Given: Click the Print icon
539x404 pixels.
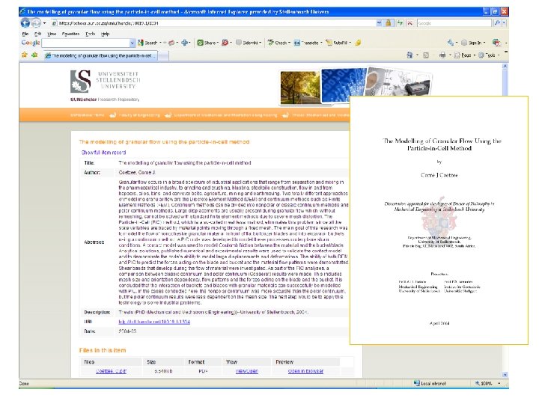Looking at the screenshot, I should pyautogui.click(x=442, y=55).
